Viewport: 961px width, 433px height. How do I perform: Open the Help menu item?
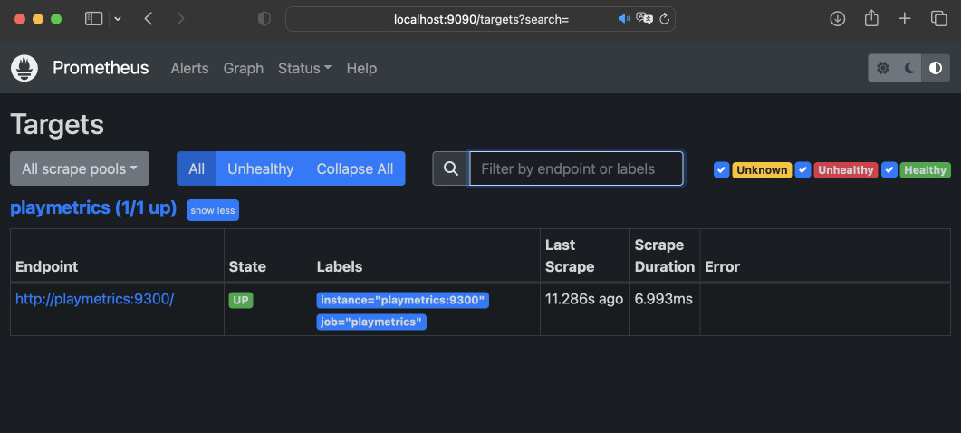click(x=361, y=68)
